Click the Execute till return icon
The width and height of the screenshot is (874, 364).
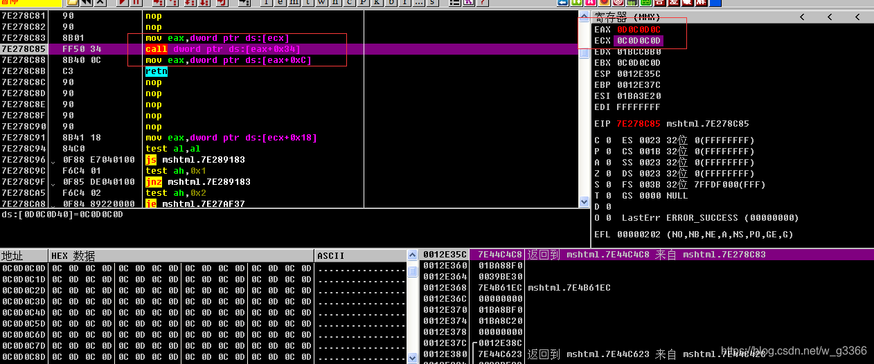(222, 3)
